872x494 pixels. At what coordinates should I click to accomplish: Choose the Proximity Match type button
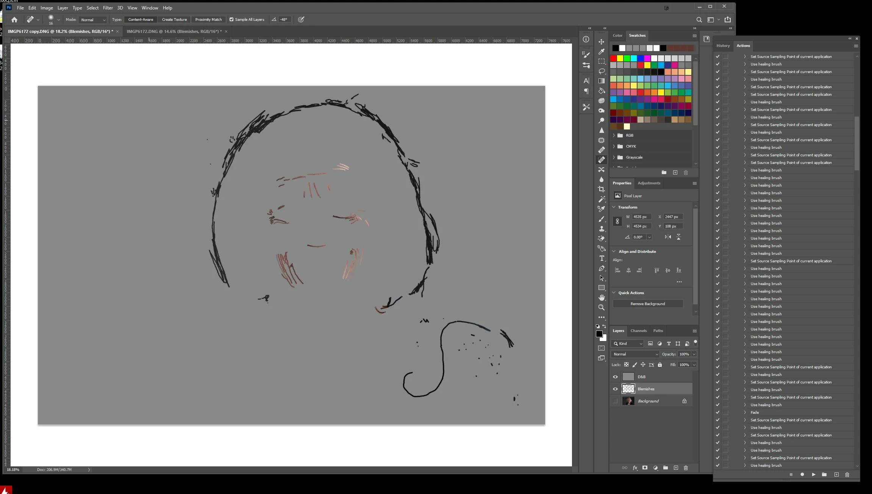tap(208, 20)
